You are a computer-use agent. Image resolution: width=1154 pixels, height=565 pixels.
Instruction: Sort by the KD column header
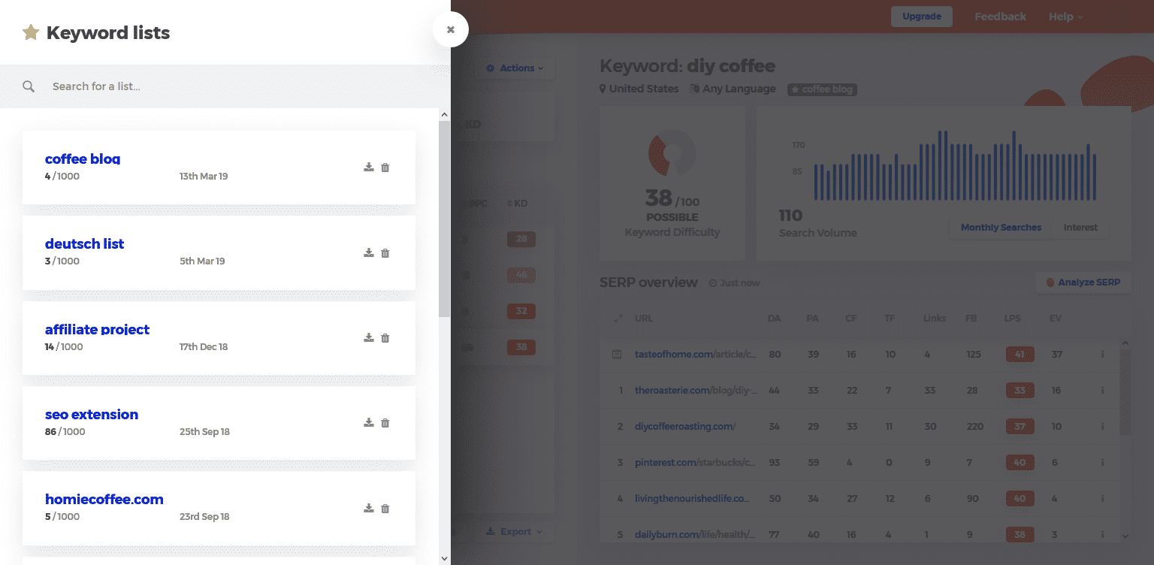click(517, 204)
